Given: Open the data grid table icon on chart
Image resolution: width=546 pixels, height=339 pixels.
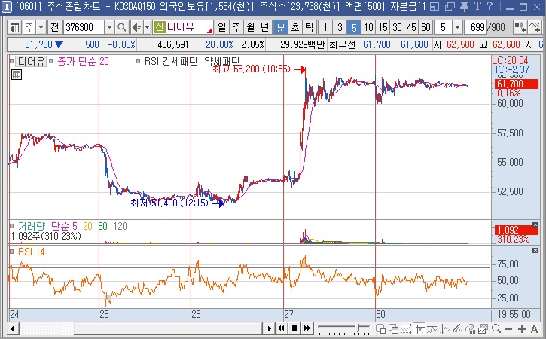Looking at the screenshot, I should pyautogui.click(x=17, y=75).
